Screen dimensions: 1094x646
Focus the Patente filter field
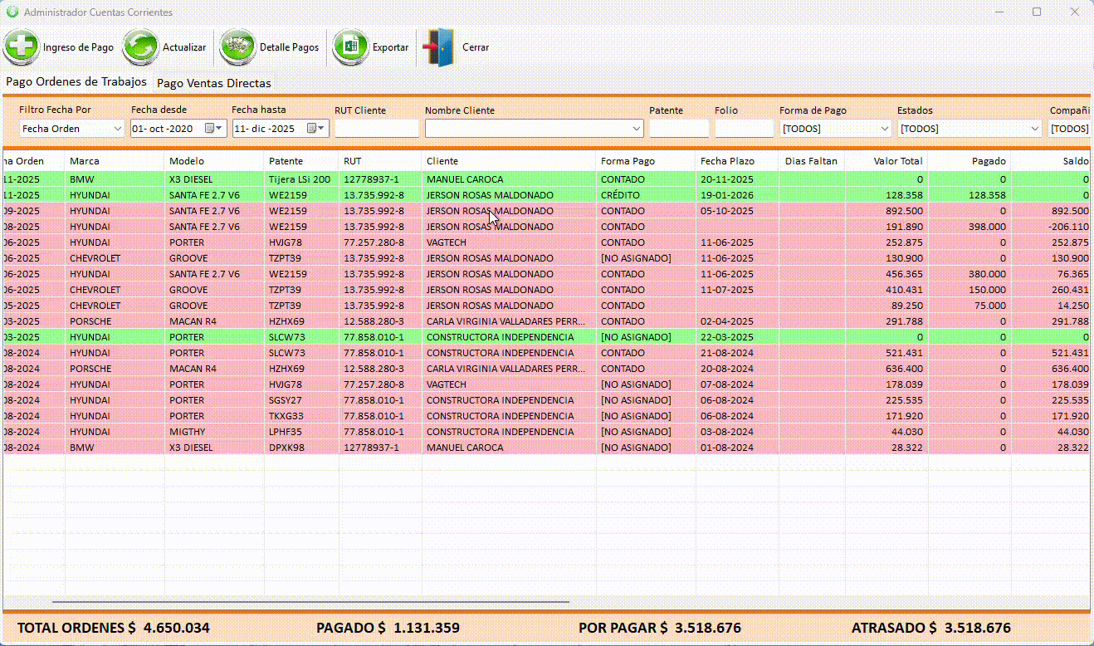point(679,129)
